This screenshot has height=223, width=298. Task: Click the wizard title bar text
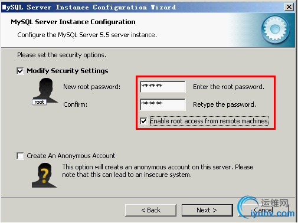pyautogui.click(x=89, y=7)
